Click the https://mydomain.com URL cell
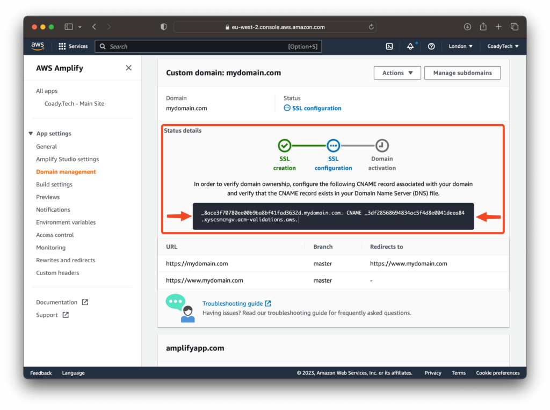The height and width of the screenshot is (410, 550). [197, 263]
